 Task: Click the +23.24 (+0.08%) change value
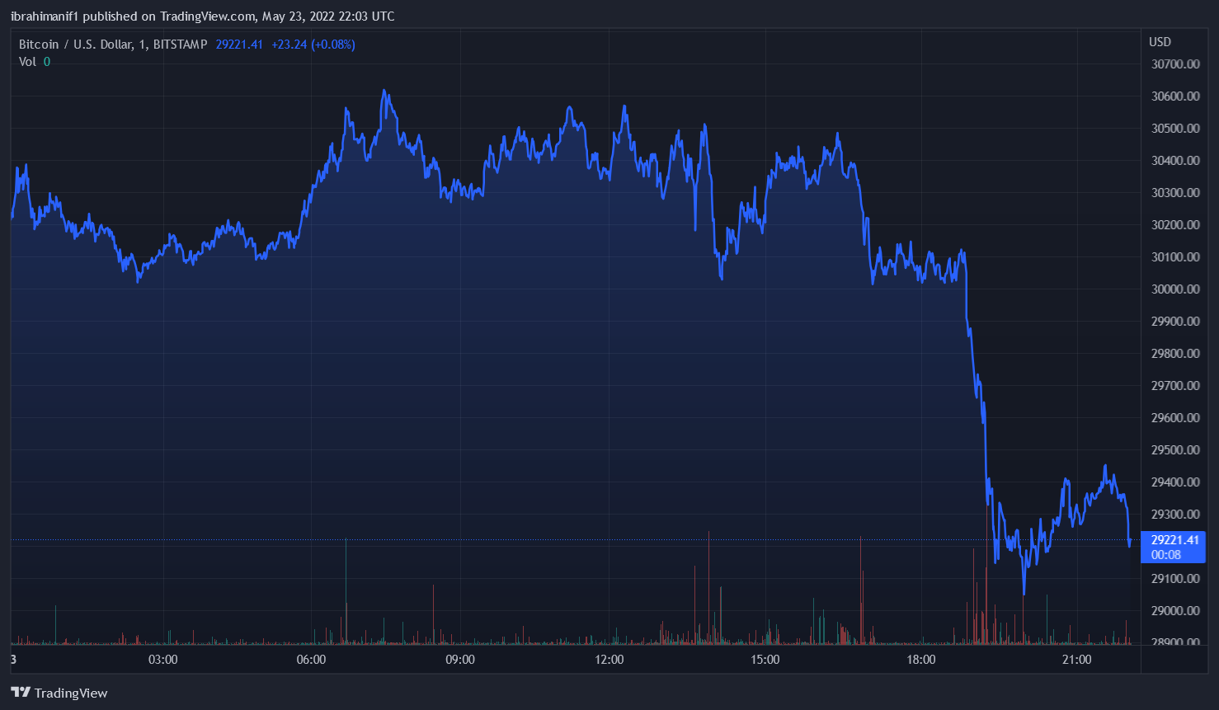[313, 45]
